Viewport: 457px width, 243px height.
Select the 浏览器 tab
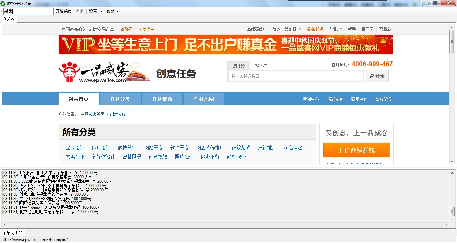point(8,19)
